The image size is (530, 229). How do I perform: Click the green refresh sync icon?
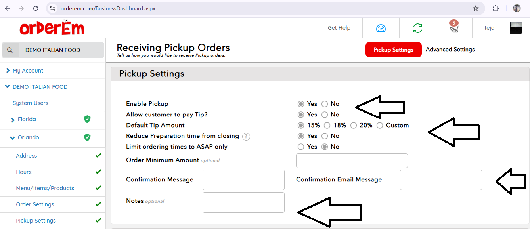coord(417,28)
